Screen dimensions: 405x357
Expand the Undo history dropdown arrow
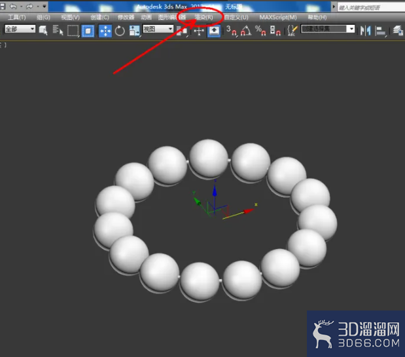click(22, 6)
